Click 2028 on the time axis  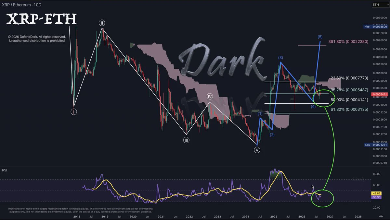pos(358,216)
